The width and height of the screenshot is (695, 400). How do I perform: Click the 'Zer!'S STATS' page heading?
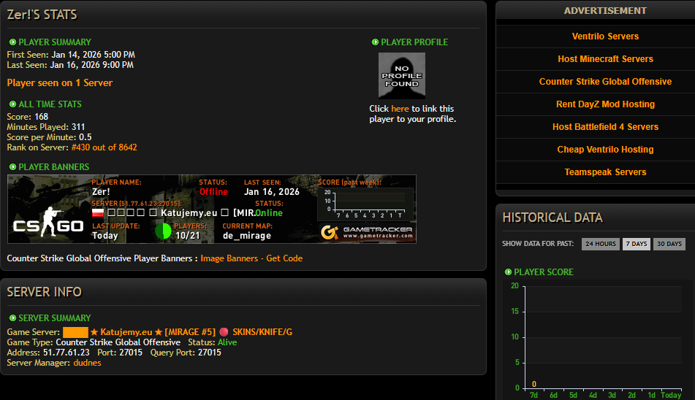pos(42,15)
